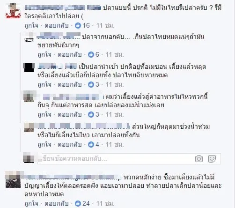
Task: Click the camera icon in reply box
Action: point(199,159)
